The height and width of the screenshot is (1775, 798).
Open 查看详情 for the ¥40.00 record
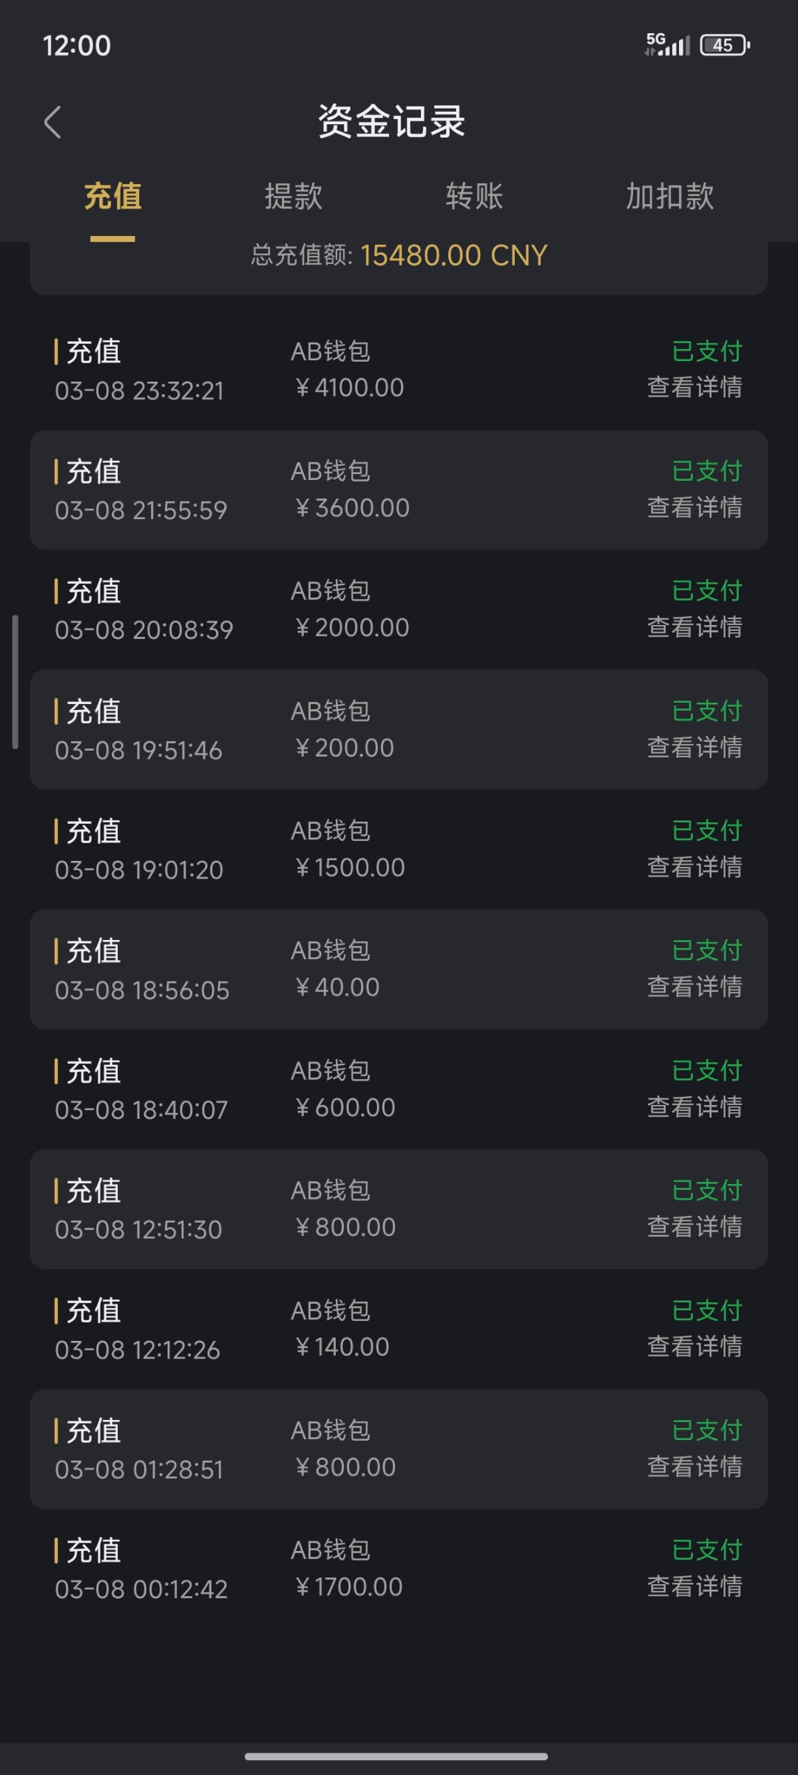(x=694, y=987)
